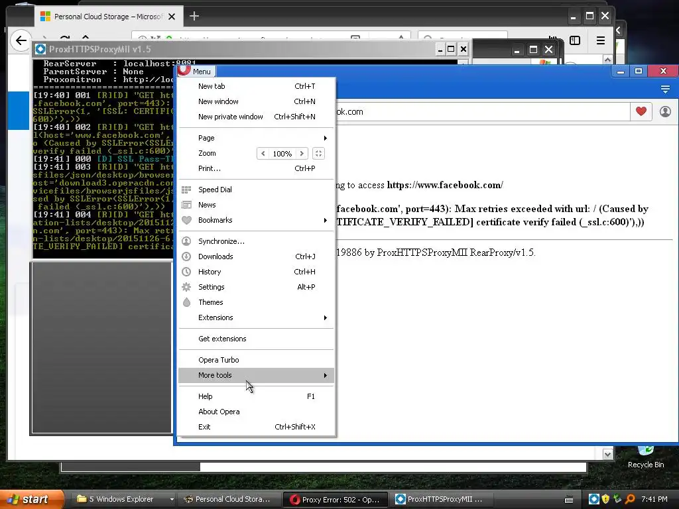Open Recycle Bin desktop icon
This screenshot has width=679, height=509.
[646, 459]
